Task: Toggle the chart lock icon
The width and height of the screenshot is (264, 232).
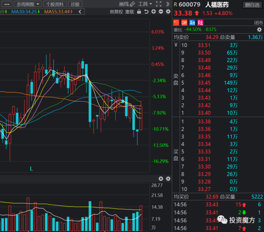Action: [139, 11]
